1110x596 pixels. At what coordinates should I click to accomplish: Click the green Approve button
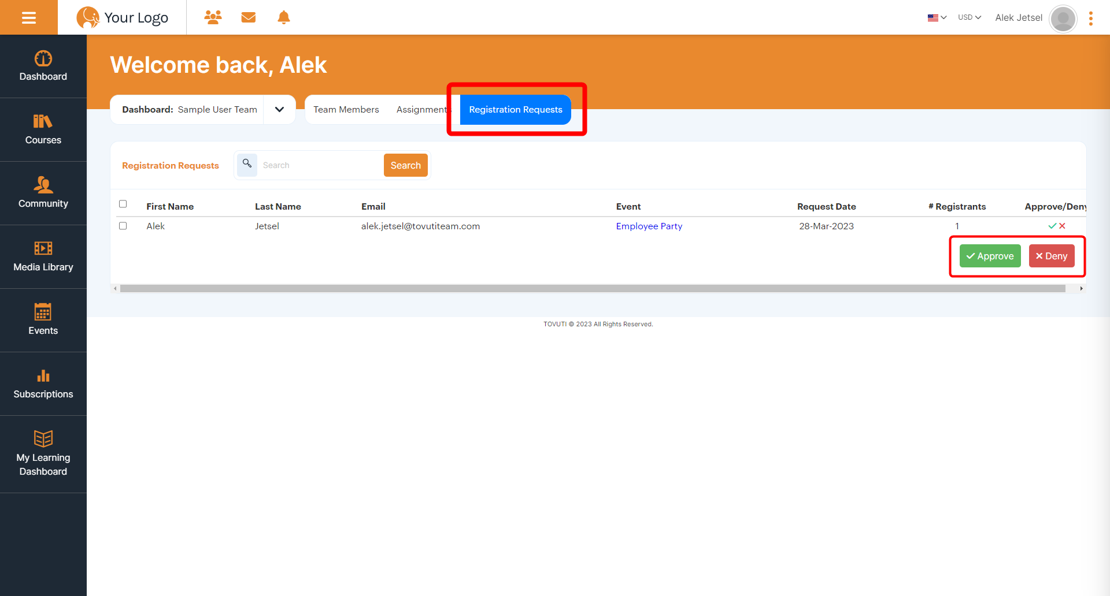pos(990,256)
